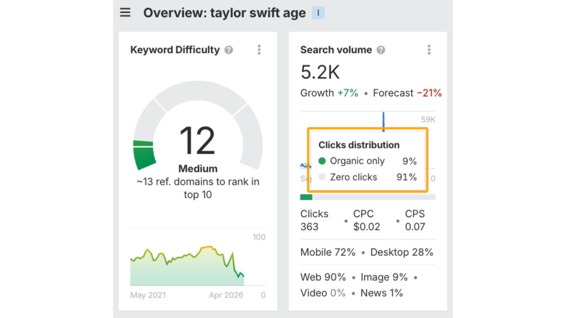Screen dimensions: 566x318
Task: Click the Clicks 363 metric
Action: point(315,220)
